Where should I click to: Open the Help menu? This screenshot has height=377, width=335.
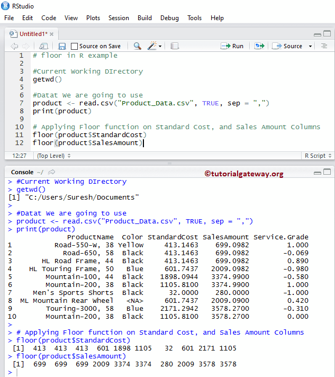click(x=217, y=18)
